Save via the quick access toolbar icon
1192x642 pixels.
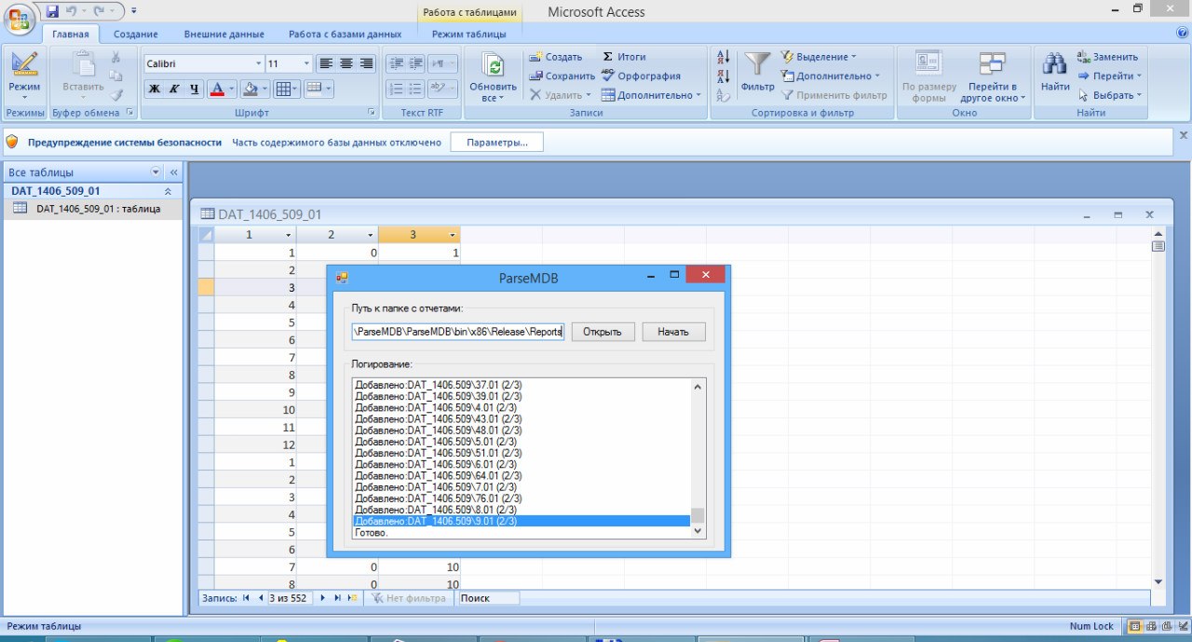(x=52, y=11)
